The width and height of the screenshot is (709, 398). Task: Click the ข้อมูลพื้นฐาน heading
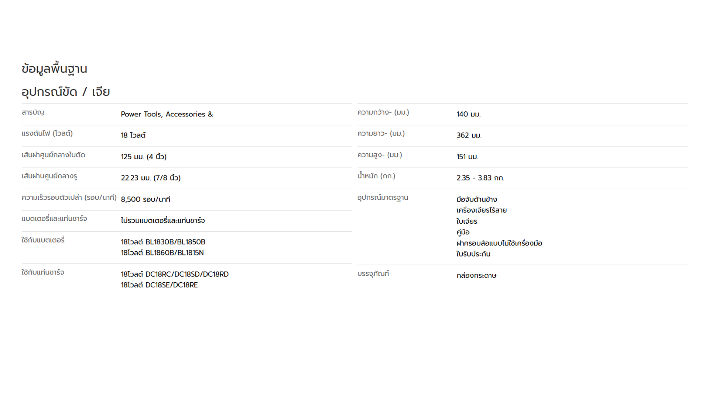tap(54, 69)
